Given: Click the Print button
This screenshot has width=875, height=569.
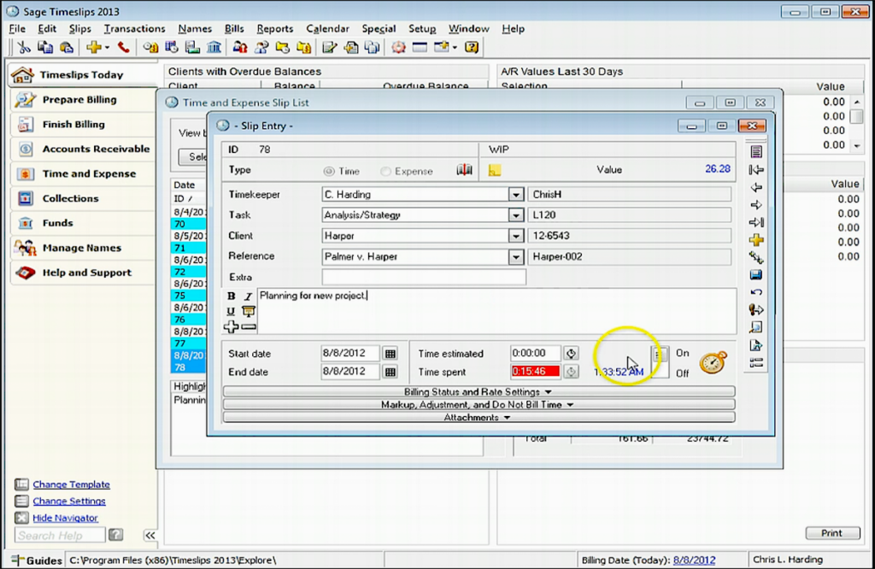Looking at the screenshot, I should 831,533.
